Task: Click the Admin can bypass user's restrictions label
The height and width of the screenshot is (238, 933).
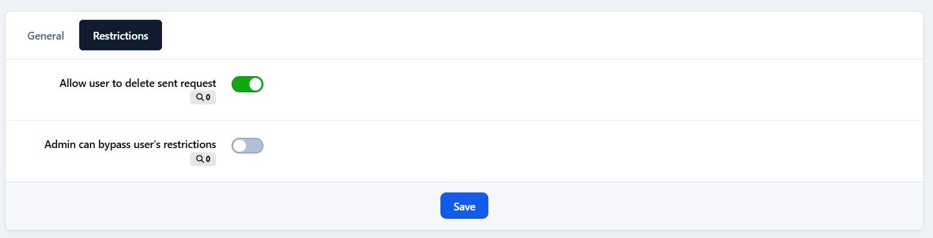Action: [x=130, y=144]
